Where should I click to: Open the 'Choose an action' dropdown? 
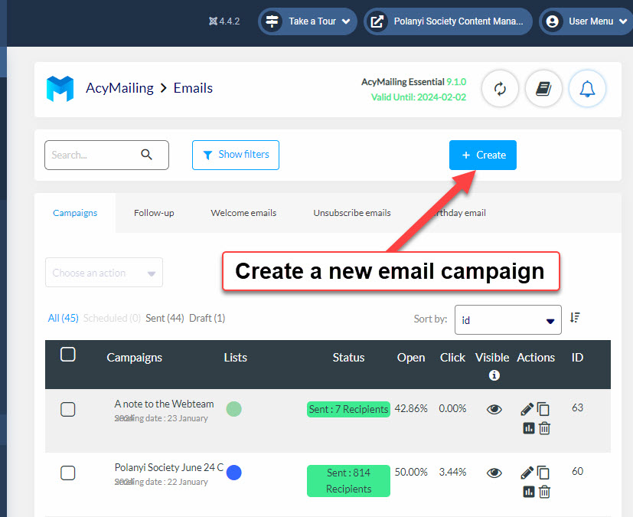(x=104, y=273)
